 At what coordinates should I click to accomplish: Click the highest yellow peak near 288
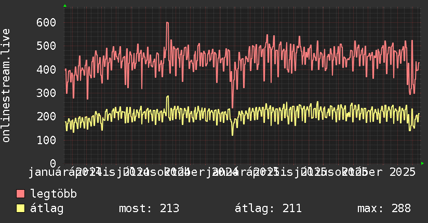click(x=168, y=96)
